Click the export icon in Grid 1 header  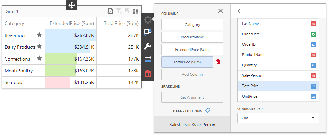[x=111, y=11]
